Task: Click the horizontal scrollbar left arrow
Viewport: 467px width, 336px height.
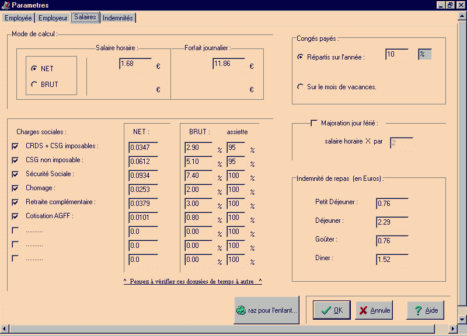Action: click(x=5, y=329)
